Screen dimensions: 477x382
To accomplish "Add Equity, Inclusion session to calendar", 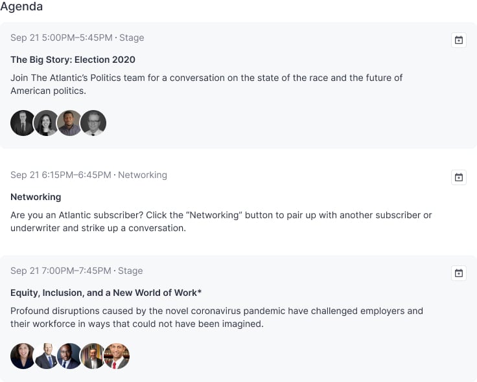I will 458,273.
